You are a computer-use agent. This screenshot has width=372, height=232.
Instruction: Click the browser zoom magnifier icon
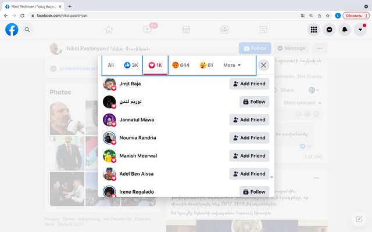311,16
